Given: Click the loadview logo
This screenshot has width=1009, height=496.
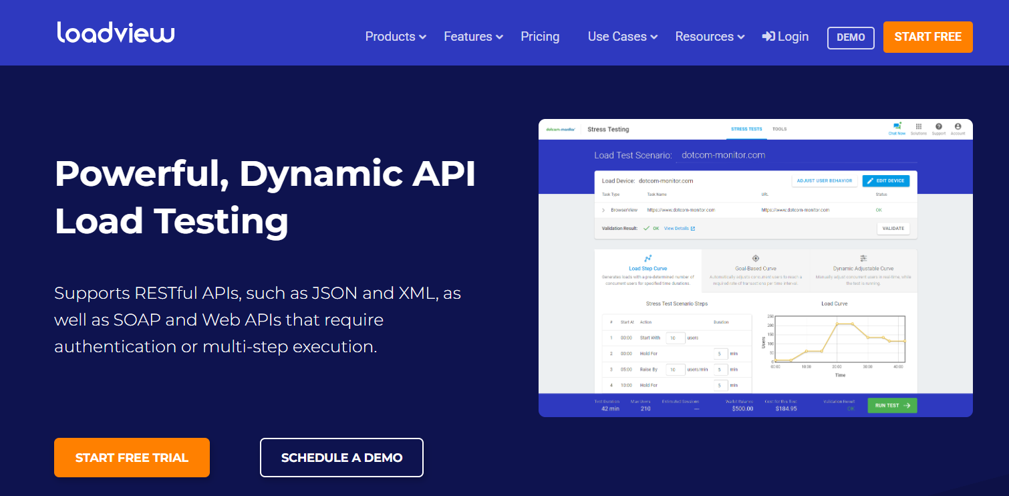Looking at the screenshot, I should pyautogui.click(x=116, y=33).
